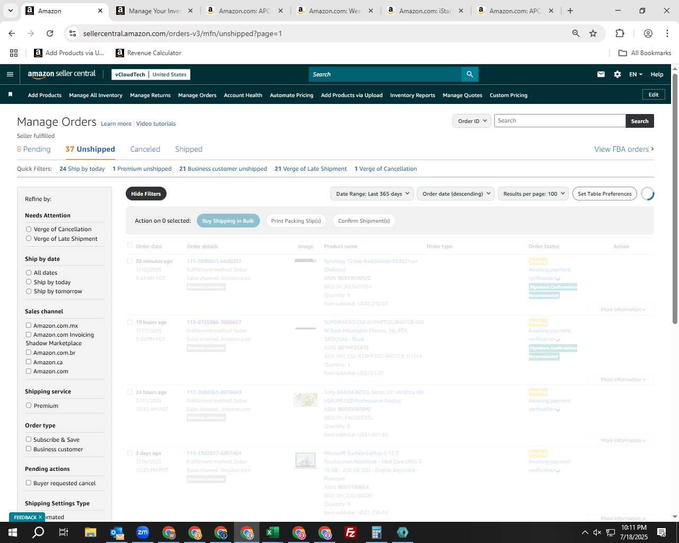
Task: Click Edit button in navigation bar
Action: pyautogui.click(x=654, y=94)
